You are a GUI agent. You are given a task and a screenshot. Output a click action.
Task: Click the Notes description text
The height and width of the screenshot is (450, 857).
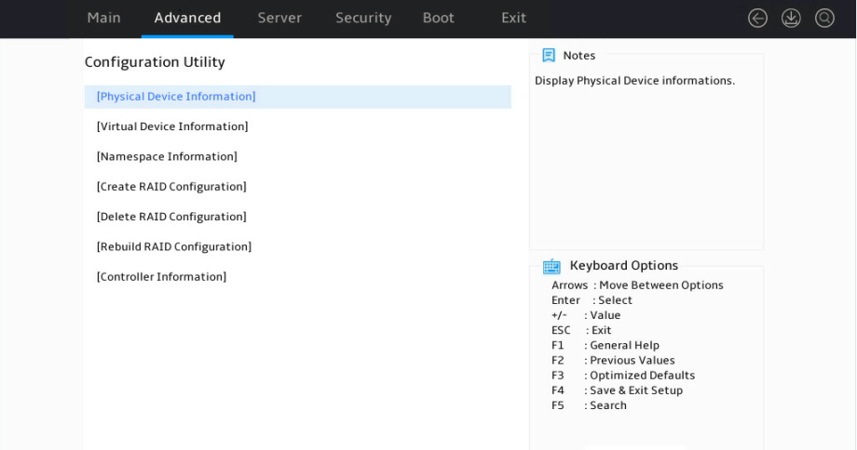pyautogui.click(x=634, y=81)
